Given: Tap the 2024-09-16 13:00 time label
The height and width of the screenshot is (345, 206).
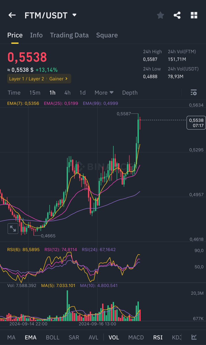Looking at the screenshot, I should 97,324.
